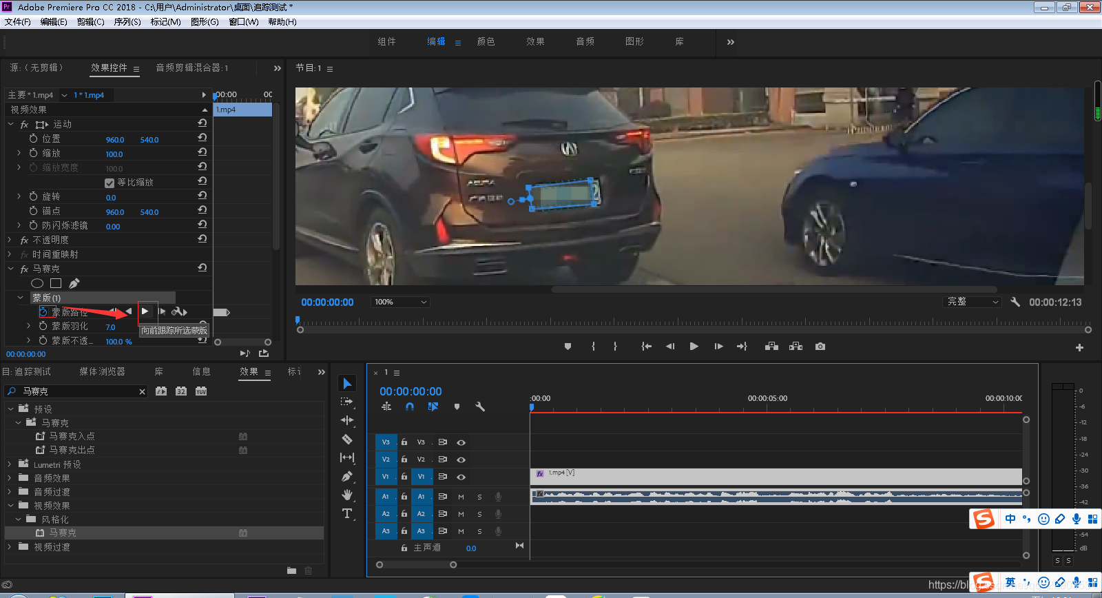Viewport: 1102px width, 598px height.
Task: Track selected mask forward
Action: click(x=145, y=311)
